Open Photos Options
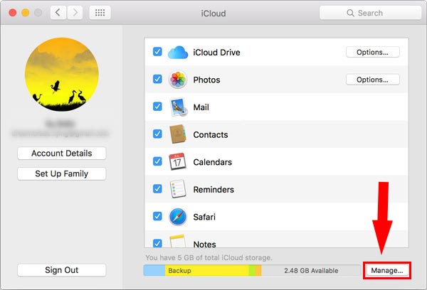The width and height of the screenshot is (427, 290). pyautogui.click(x=372, y=80)
